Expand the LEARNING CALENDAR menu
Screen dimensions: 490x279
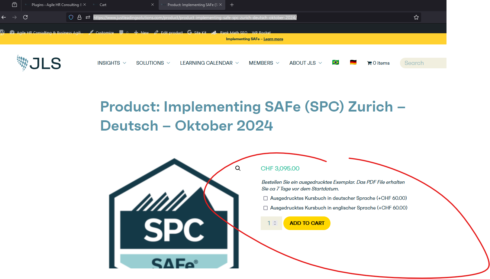[x=209, y=63]
